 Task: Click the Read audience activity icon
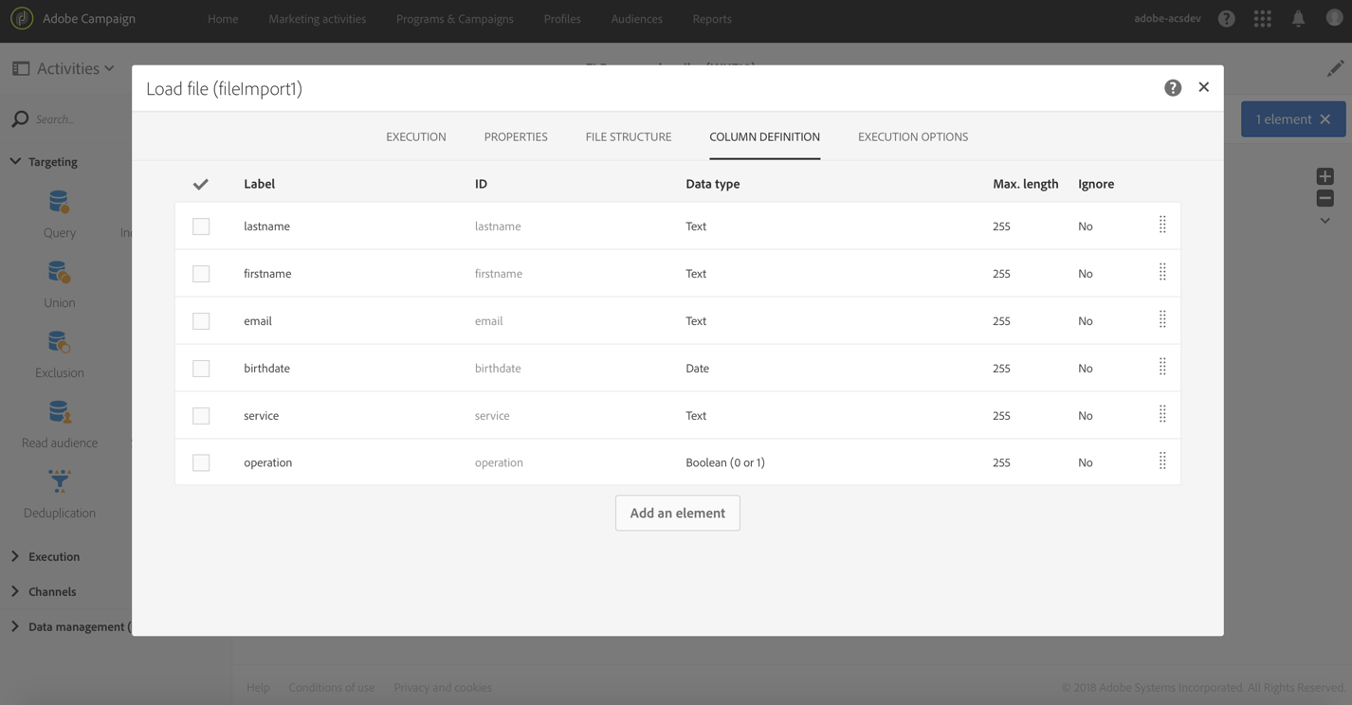pos(59,413)
